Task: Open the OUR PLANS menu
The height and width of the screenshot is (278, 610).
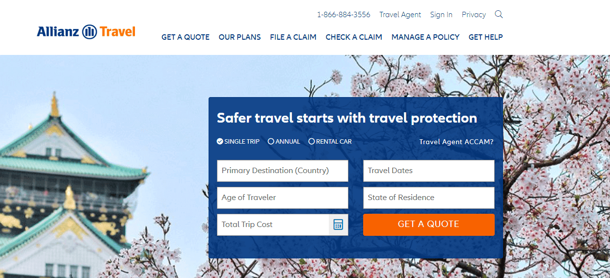Action: click(240, 37)
